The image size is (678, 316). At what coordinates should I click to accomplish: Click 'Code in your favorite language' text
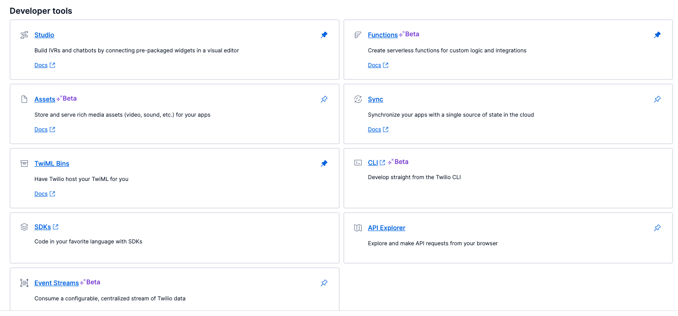click(x=88, y=242)
